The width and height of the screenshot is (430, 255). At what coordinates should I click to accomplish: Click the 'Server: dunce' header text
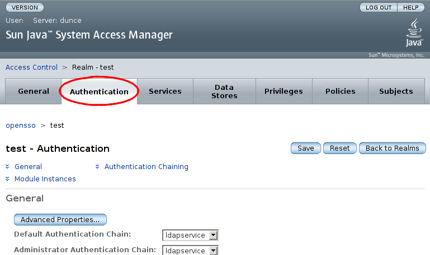click(57, 21)
